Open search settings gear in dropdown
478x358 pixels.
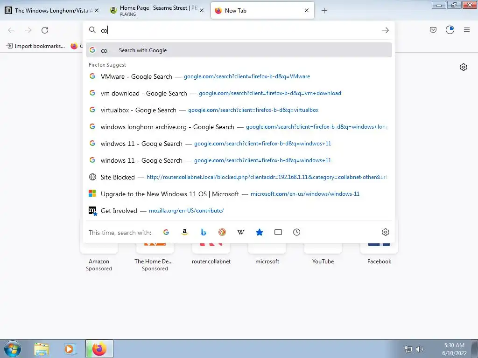point(385,232)
